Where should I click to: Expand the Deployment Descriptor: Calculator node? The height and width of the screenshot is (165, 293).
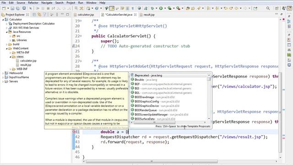point(7,23)
